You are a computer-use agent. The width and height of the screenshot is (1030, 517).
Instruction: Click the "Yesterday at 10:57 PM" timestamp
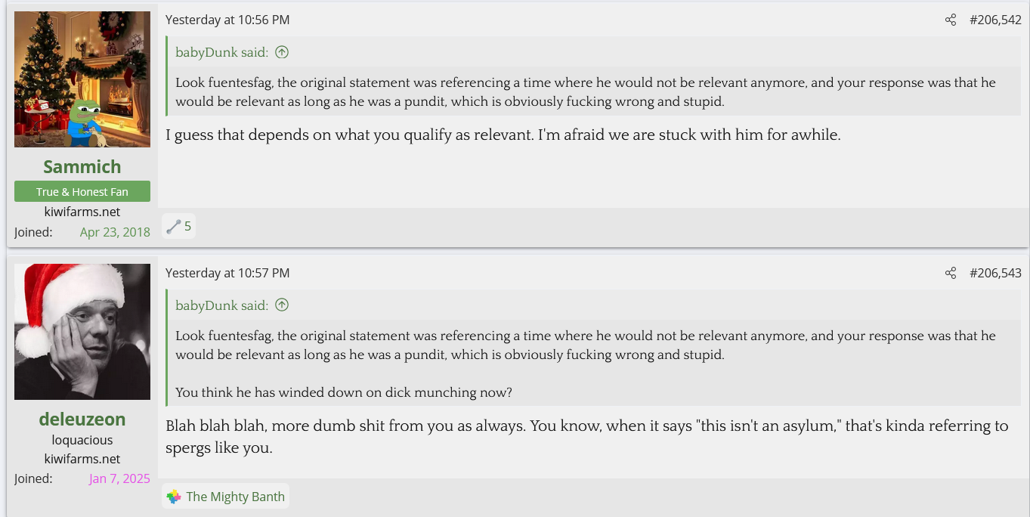pos(227,274)
